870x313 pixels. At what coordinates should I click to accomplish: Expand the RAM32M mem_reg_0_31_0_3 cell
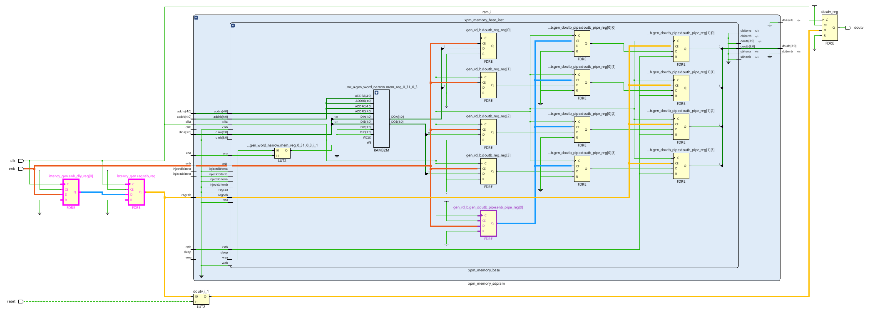tap(376, 93)
